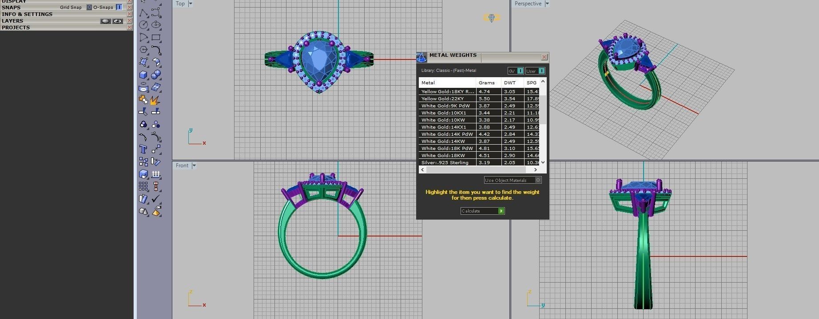Select the Trim tool
819x319 pixels.
pos(143,112)
